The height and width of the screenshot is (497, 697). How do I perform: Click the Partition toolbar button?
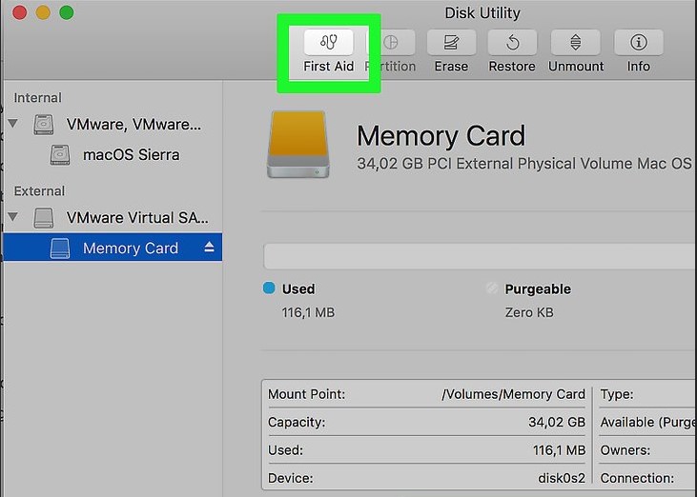[391, 43]
